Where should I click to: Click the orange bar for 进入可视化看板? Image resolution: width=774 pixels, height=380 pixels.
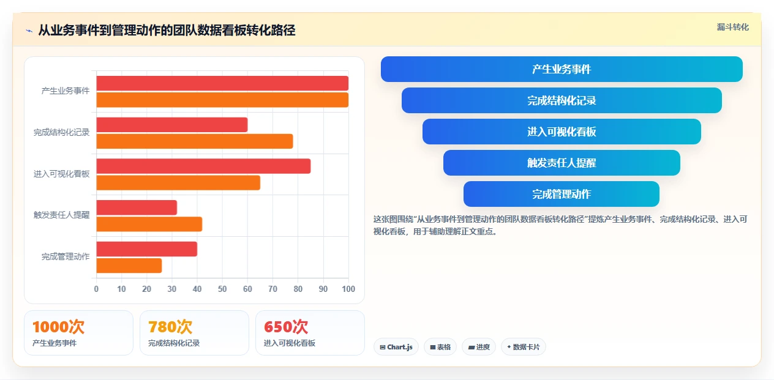click(178, 182)
